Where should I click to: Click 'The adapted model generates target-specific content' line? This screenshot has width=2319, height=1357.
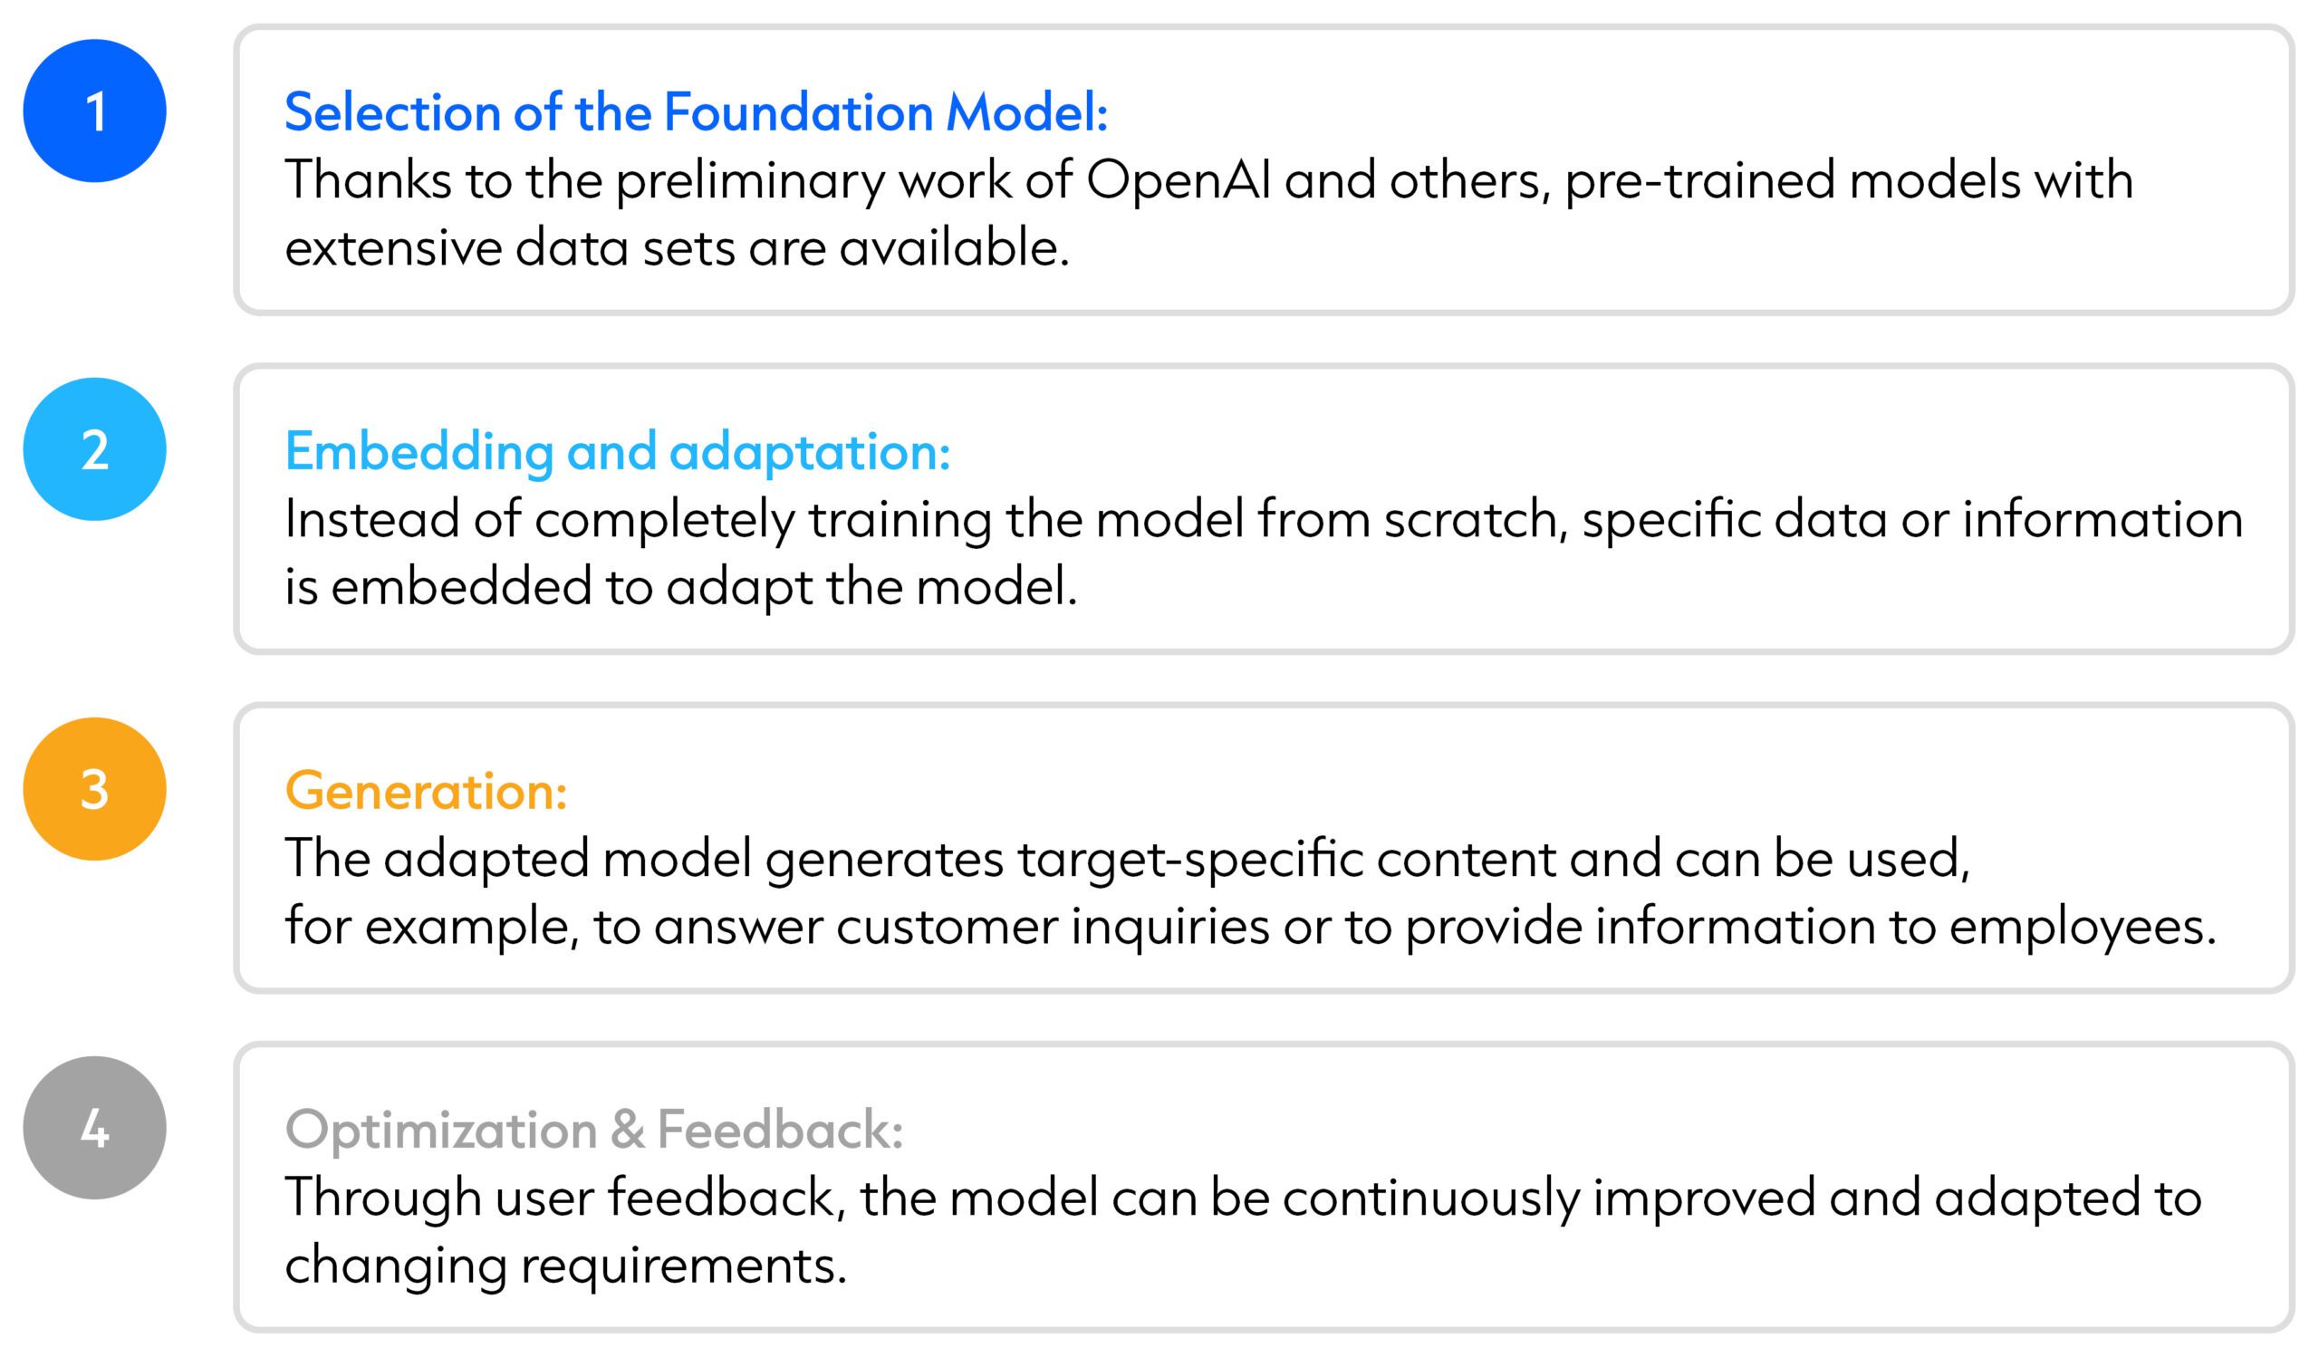1127,860
